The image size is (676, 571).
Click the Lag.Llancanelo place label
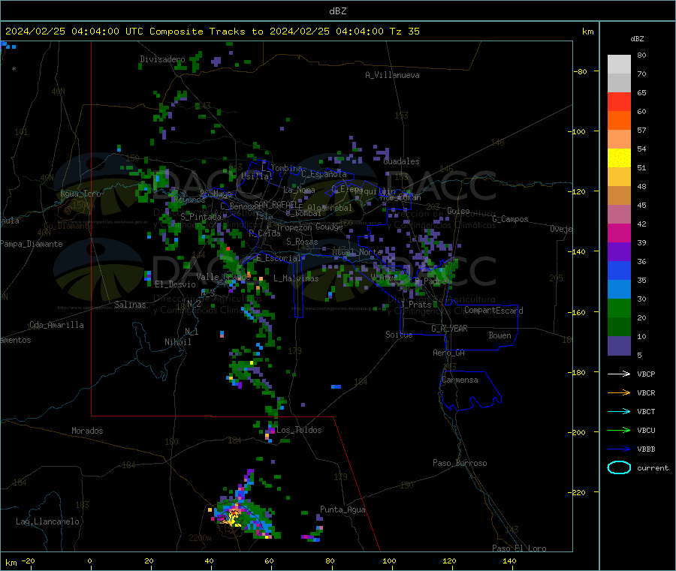(x=47, y=521)
